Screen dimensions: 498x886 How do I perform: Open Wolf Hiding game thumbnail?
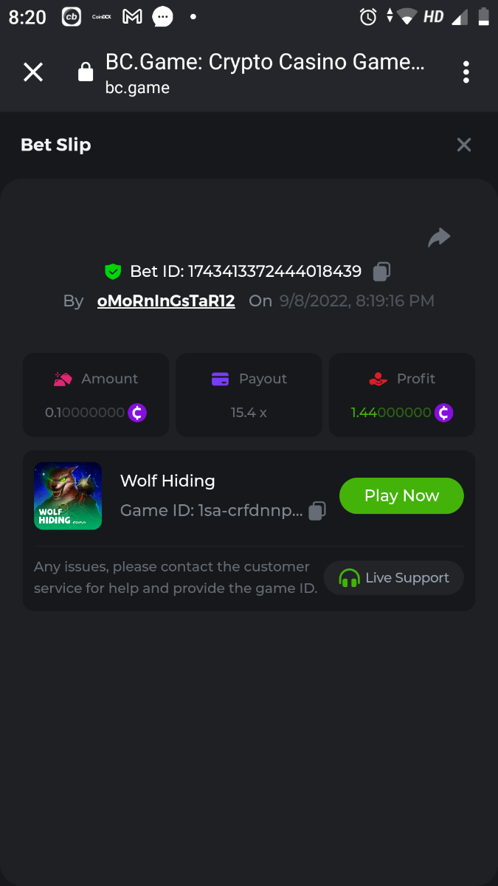(x=68, y=496)
